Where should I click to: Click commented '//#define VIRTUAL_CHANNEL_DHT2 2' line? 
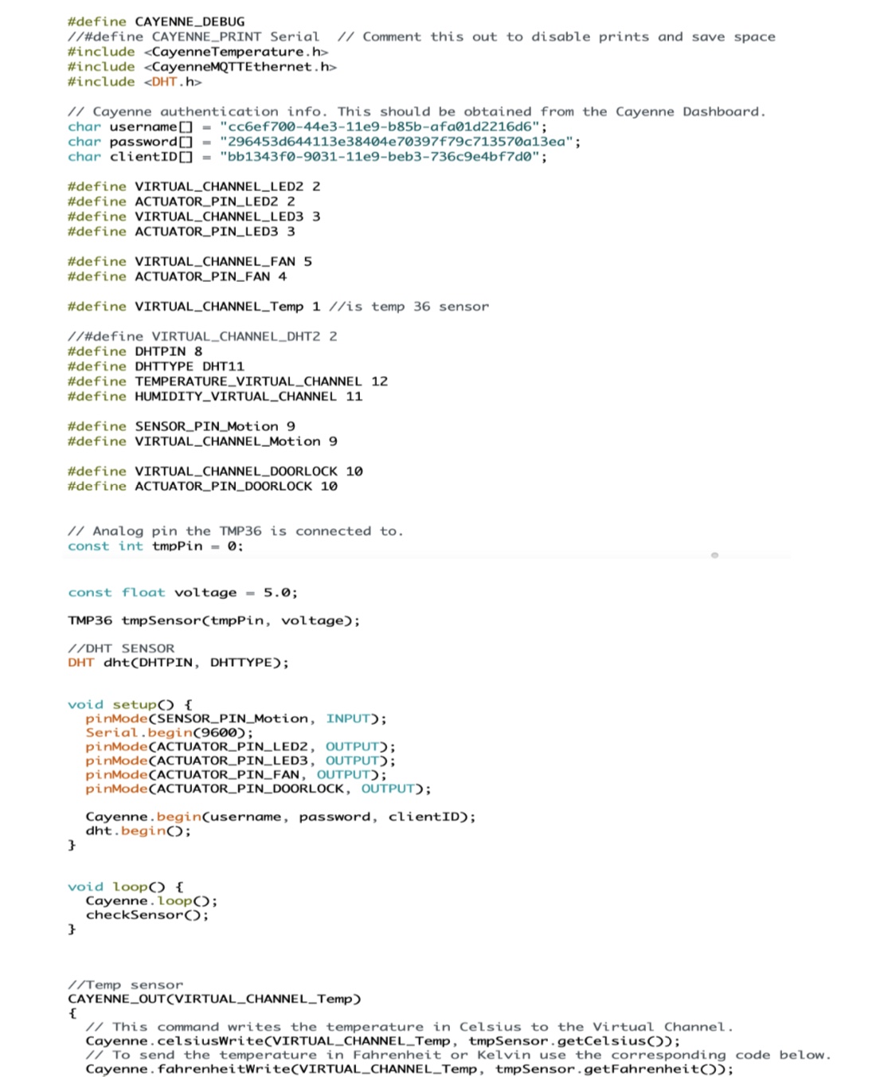(202, 336)
